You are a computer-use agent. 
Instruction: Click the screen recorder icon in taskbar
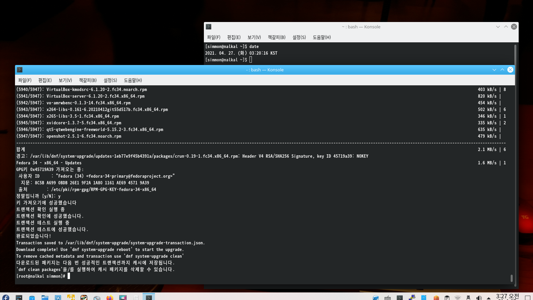click(123, 297)
